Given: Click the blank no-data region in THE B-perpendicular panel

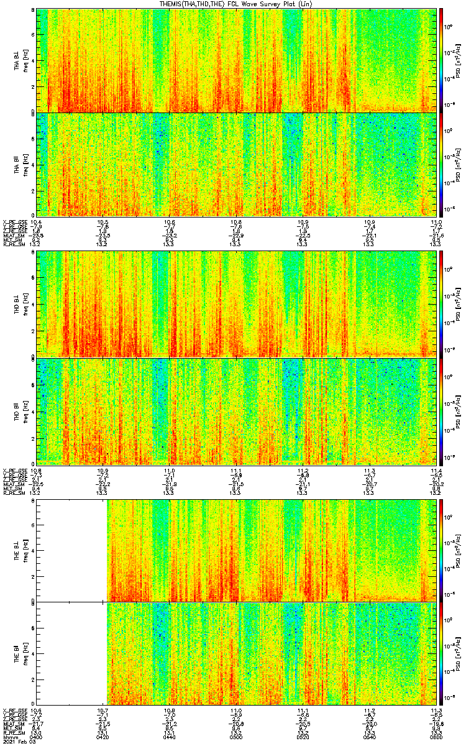Looking at the screenshot, I should pyautogui.click(x=72, y=550).
